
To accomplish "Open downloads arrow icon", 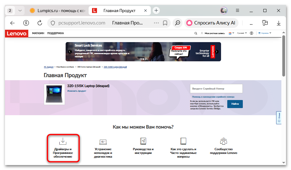I will (279, 23).
